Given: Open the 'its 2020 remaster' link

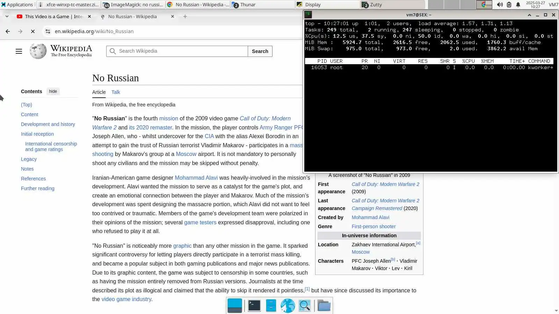Looking at the screenshot, I should click(151, 127).
